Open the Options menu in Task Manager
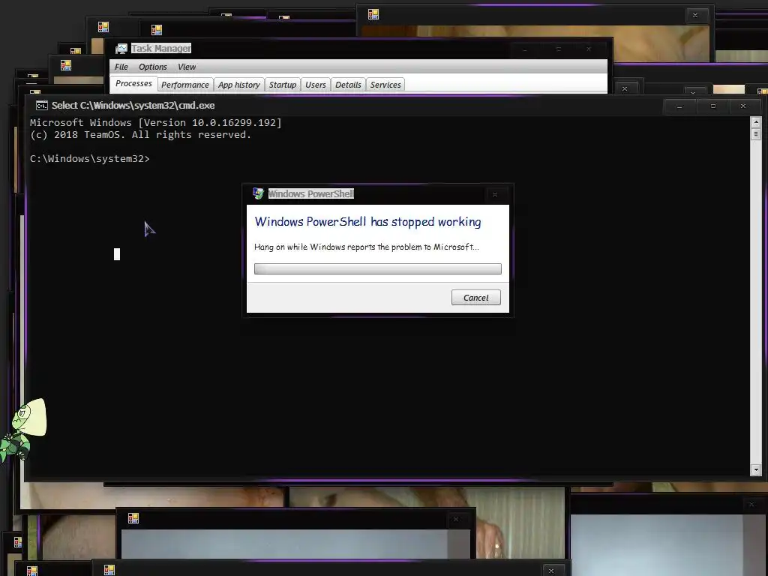The width and height of the screenshot is (768, 576). (x=152, y=67)
